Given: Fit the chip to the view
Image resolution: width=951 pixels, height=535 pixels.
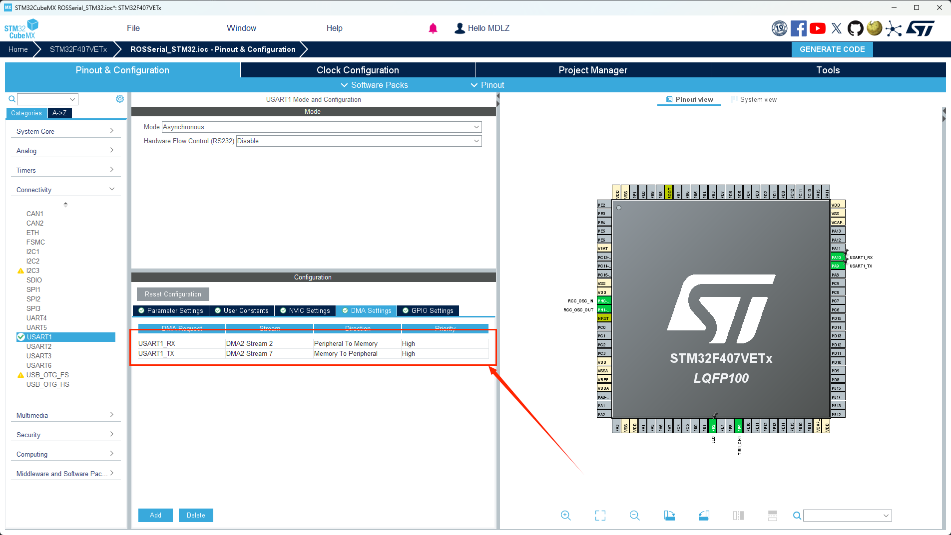Looking at the screenshot, I should click(x=600, y=516).
